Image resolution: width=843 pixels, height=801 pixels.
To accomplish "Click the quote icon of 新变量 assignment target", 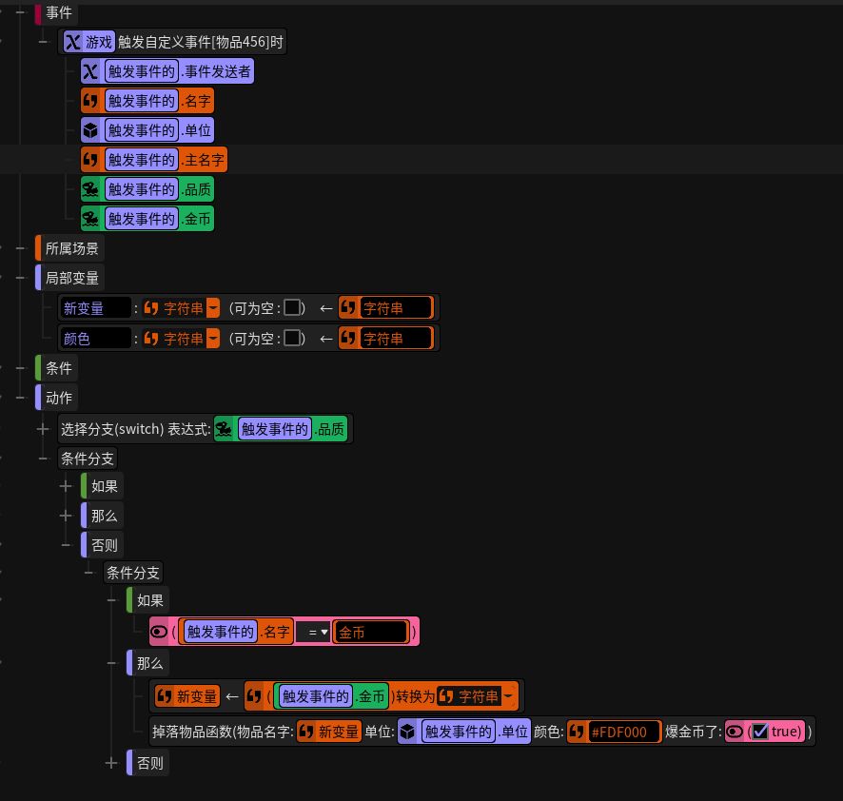I will click(x=164, y=696).
